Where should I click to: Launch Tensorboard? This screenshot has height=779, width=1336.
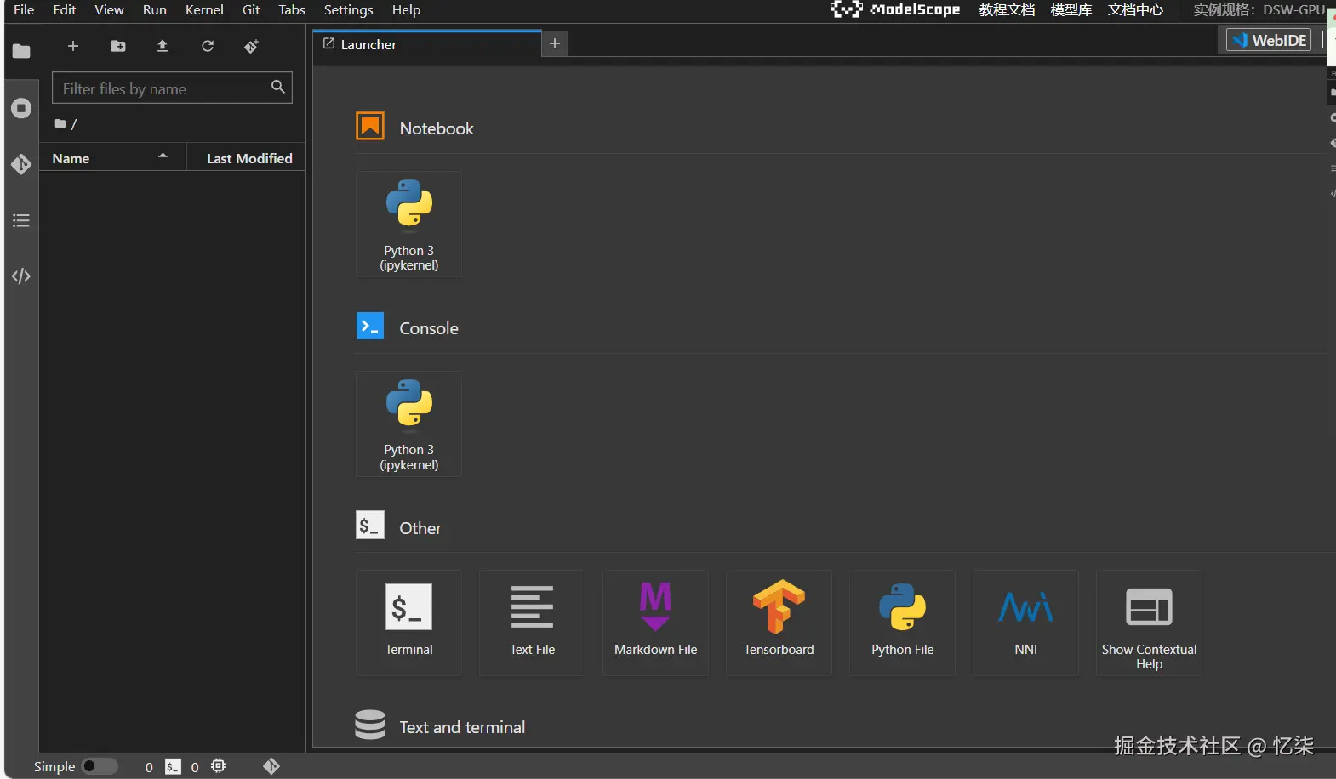coord(779,623)
